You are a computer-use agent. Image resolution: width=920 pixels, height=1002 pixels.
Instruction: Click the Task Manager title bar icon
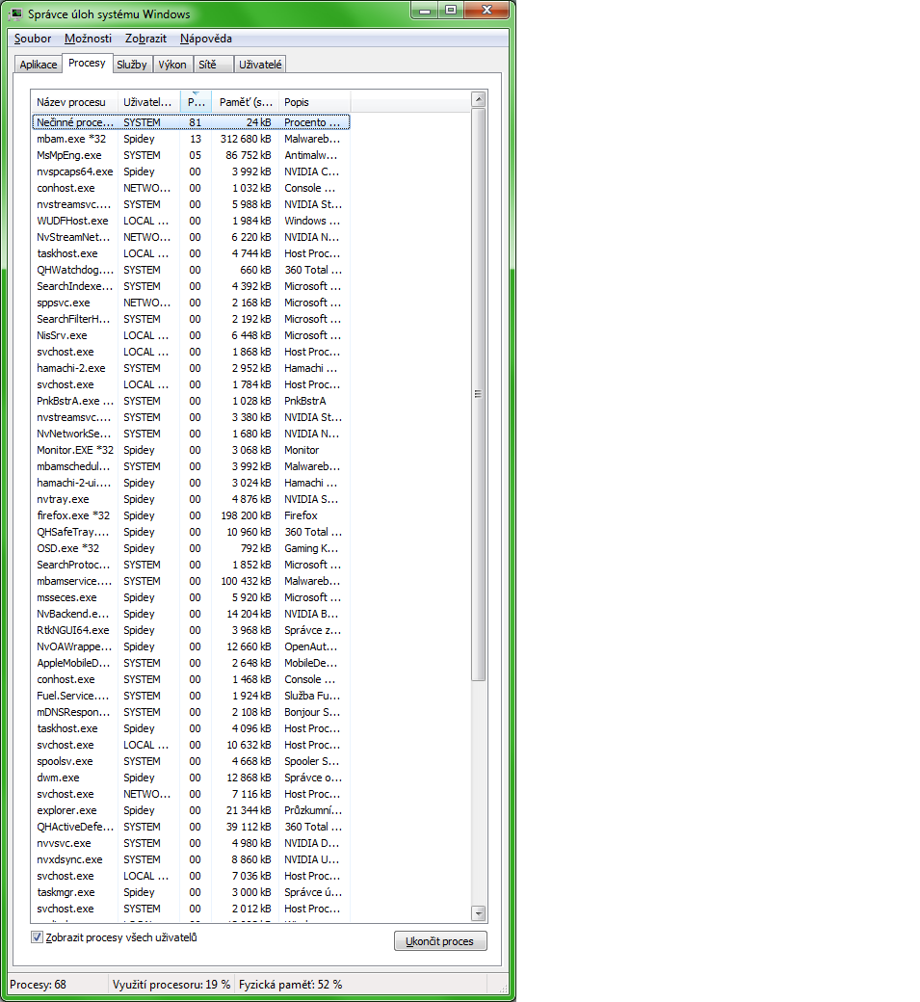click(16, 13)
